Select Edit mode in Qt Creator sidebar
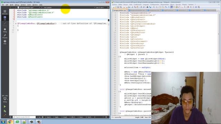 pos(5,18)
